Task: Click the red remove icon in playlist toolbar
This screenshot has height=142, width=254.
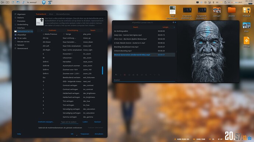Action: pyautogui.click(x=125, y=75)
